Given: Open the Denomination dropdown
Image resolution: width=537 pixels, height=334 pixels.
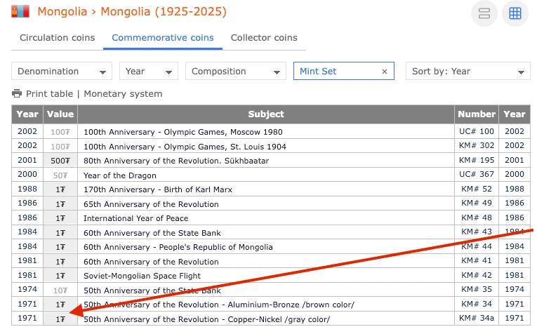Looking at the screenshot, I should [x=62, y=72].
